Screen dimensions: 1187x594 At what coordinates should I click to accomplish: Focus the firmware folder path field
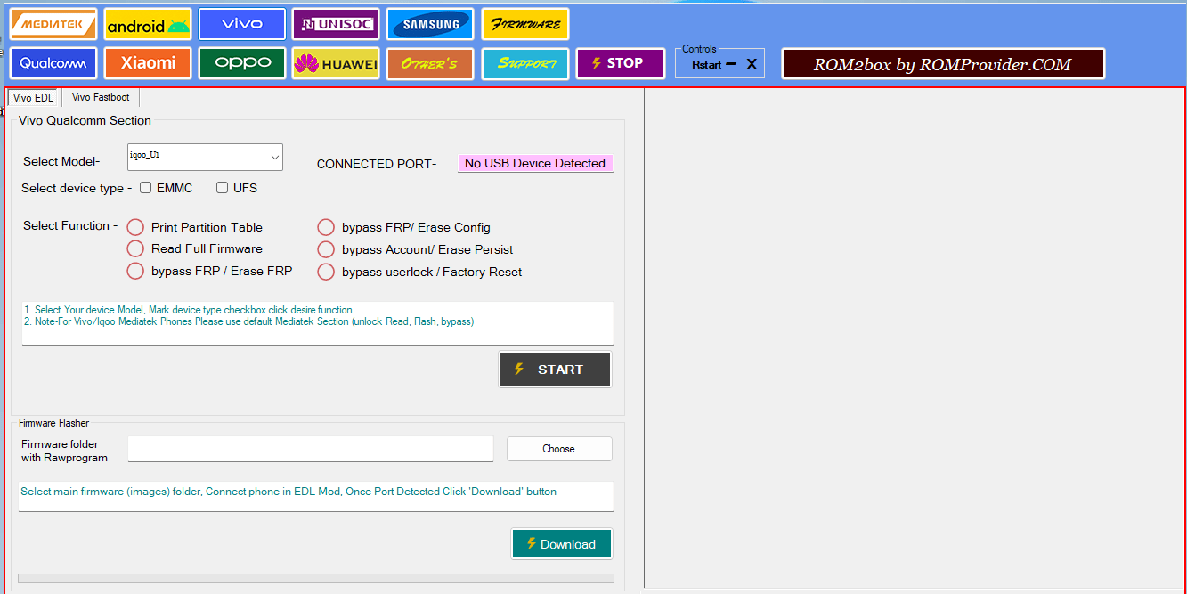pyautogui.click(x=310, y=449)
